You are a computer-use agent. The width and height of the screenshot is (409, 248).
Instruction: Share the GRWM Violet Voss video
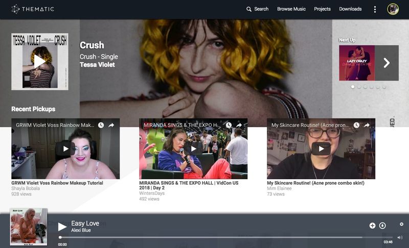point(111,125)
